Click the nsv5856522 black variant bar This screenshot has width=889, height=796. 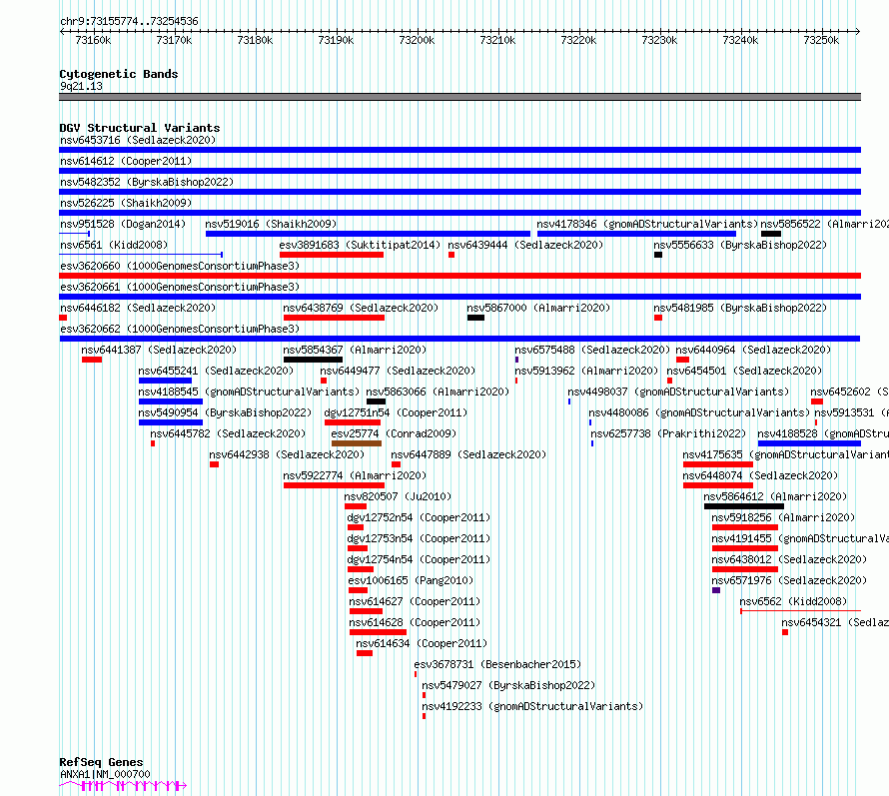tap(771, 234)
